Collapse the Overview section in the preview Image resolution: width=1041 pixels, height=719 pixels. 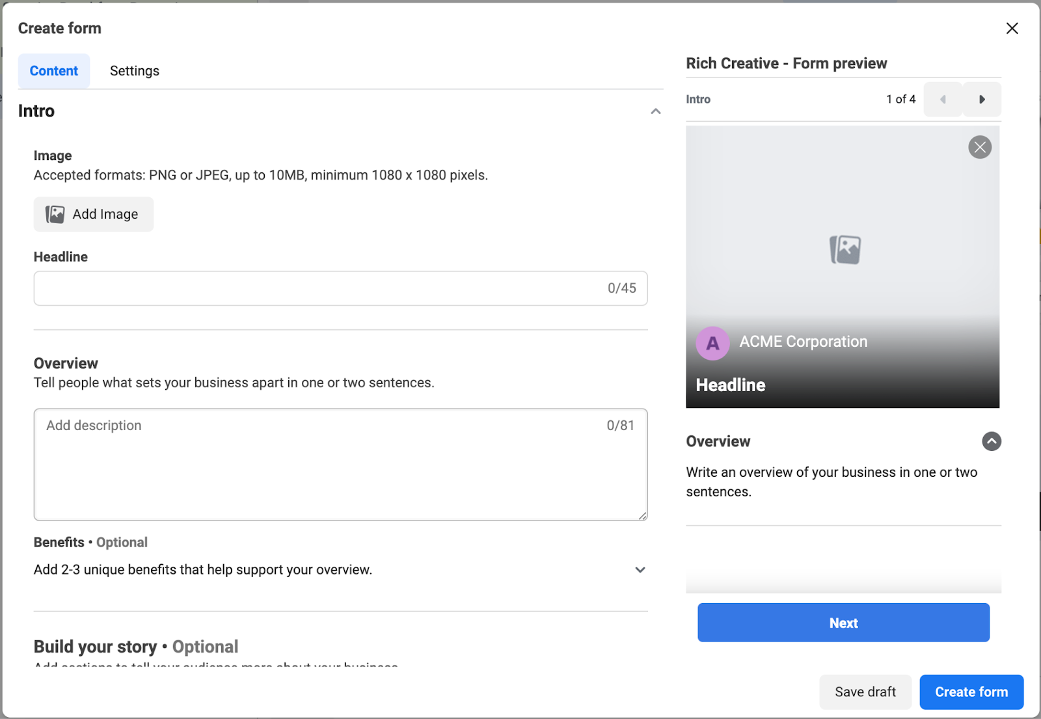pos(991,441)
